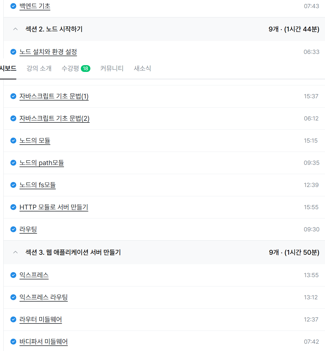Click the check icon beside 라우팅 lesson

[x=13, y=229]
